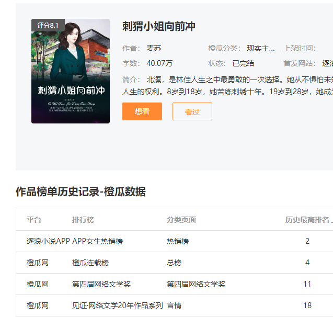The height and width of the screenshot is (317, 333).
Task: Click the 状态 label
Action: 217,63
